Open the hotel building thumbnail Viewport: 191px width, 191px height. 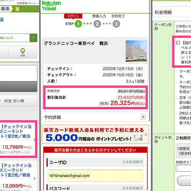(x=136, y=51)
